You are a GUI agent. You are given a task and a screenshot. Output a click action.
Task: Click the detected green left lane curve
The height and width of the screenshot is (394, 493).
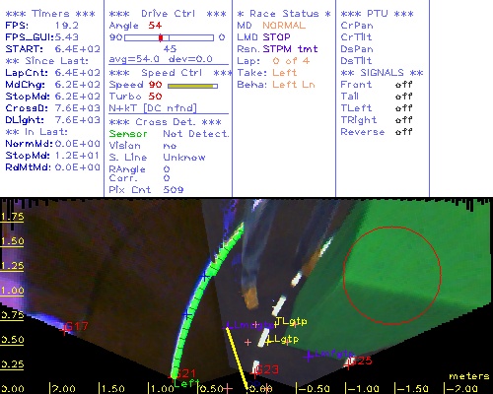(197, 295)
